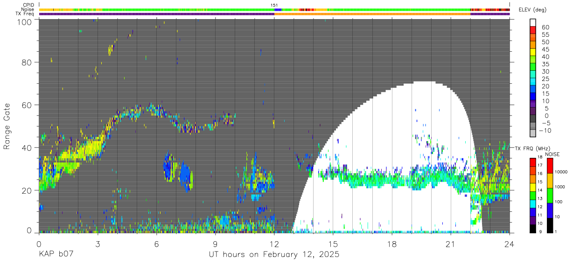Click the '12' tick on UT hours axis
The width and height of the screenshot is (573, 264).
(x=274, y=244)
